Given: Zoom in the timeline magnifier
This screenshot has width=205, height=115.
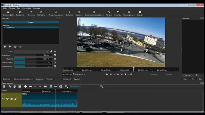Looking at the screenshot, I should tap(102, 87).
